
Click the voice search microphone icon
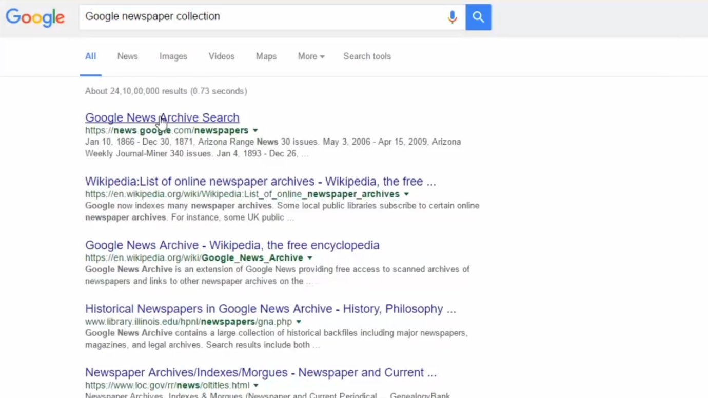[x=452, y=17]
